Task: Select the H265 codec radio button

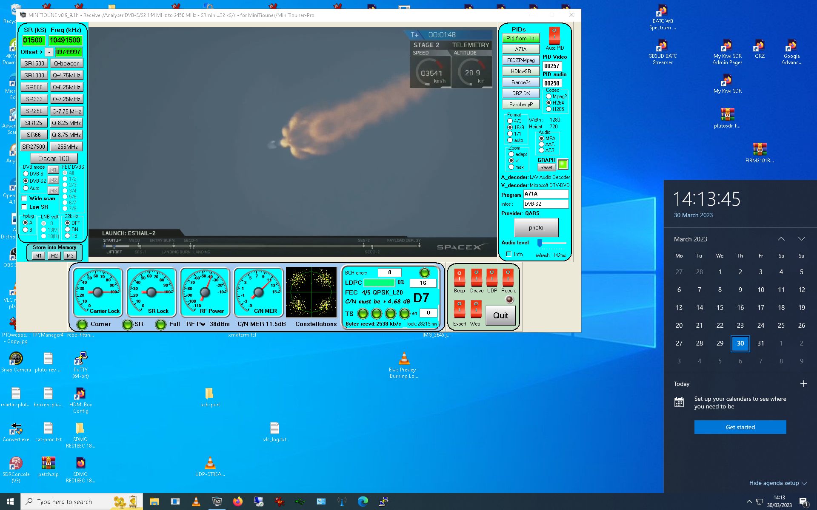Action: pos(548,109)
